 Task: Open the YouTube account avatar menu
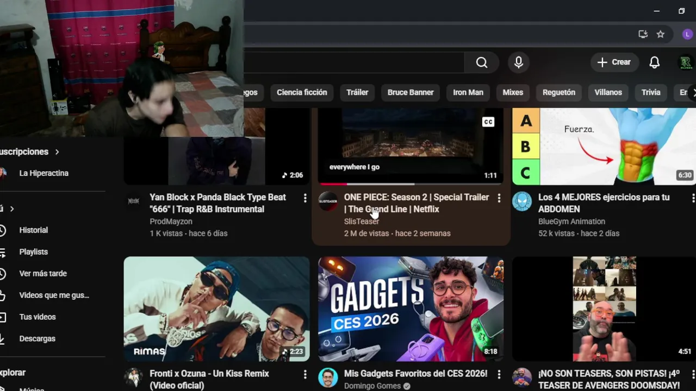coord(686,62)
